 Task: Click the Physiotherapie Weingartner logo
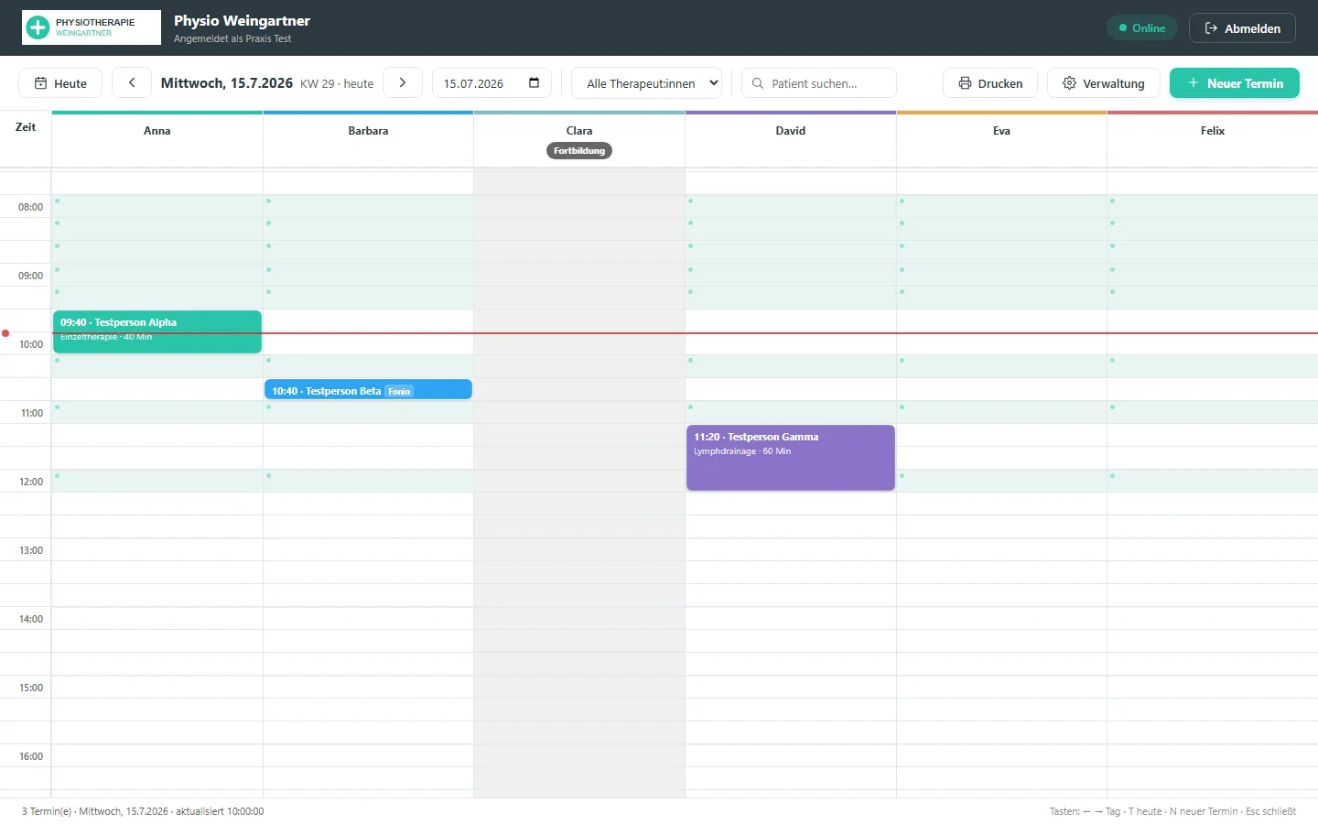92,27
